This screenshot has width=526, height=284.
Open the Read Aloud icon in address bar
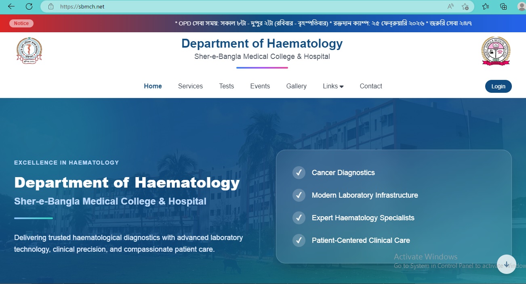click(450, 6)
